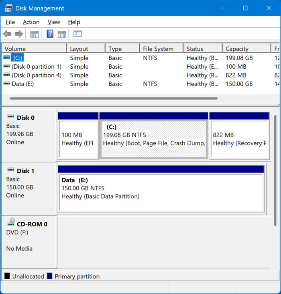The height and width of the screenshot is (294, 281).
Task: Click drive icon beside Disk 0 partition 1
Action: pos(7,66)
